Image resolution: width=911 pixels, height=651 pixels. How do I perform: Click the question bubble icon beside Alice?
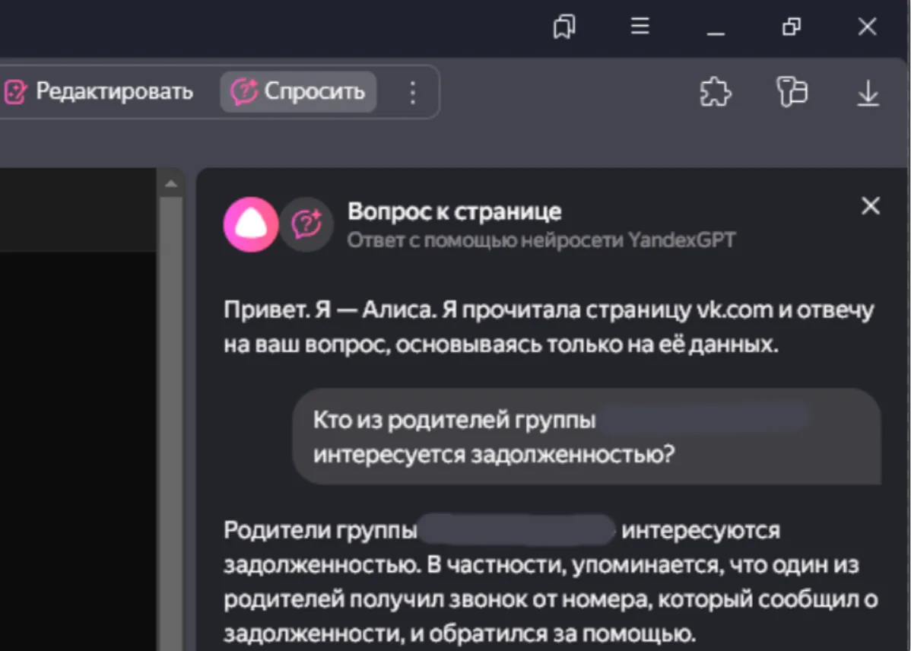point(306,224)
